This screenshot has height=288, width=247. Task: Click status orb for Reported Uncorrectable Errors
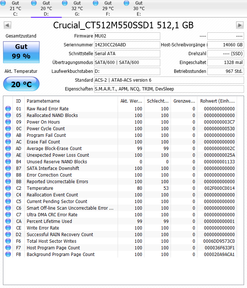[x=8, y=181]
